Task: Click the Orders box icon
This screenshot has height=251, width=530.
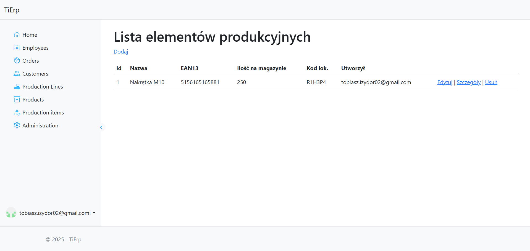Action: [x=17, y=61]
